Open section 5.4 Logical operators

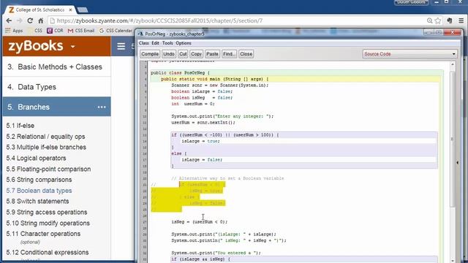point(36,158)
